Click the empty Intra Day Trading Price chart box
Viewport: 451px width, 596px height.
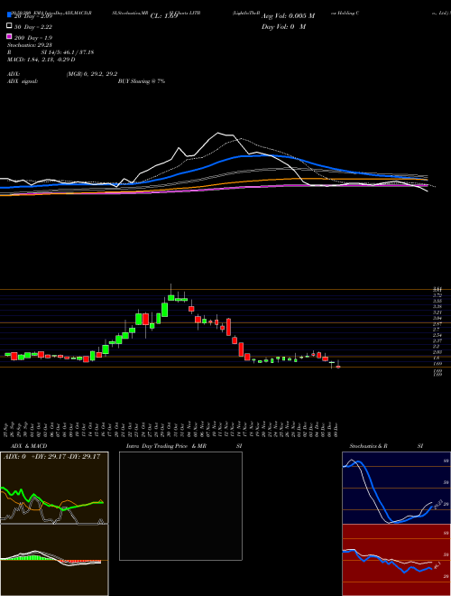(180, 506)
